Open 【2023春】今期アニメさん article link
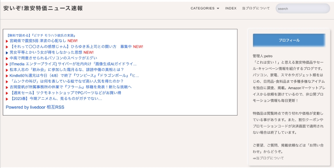 pos(56,98)
